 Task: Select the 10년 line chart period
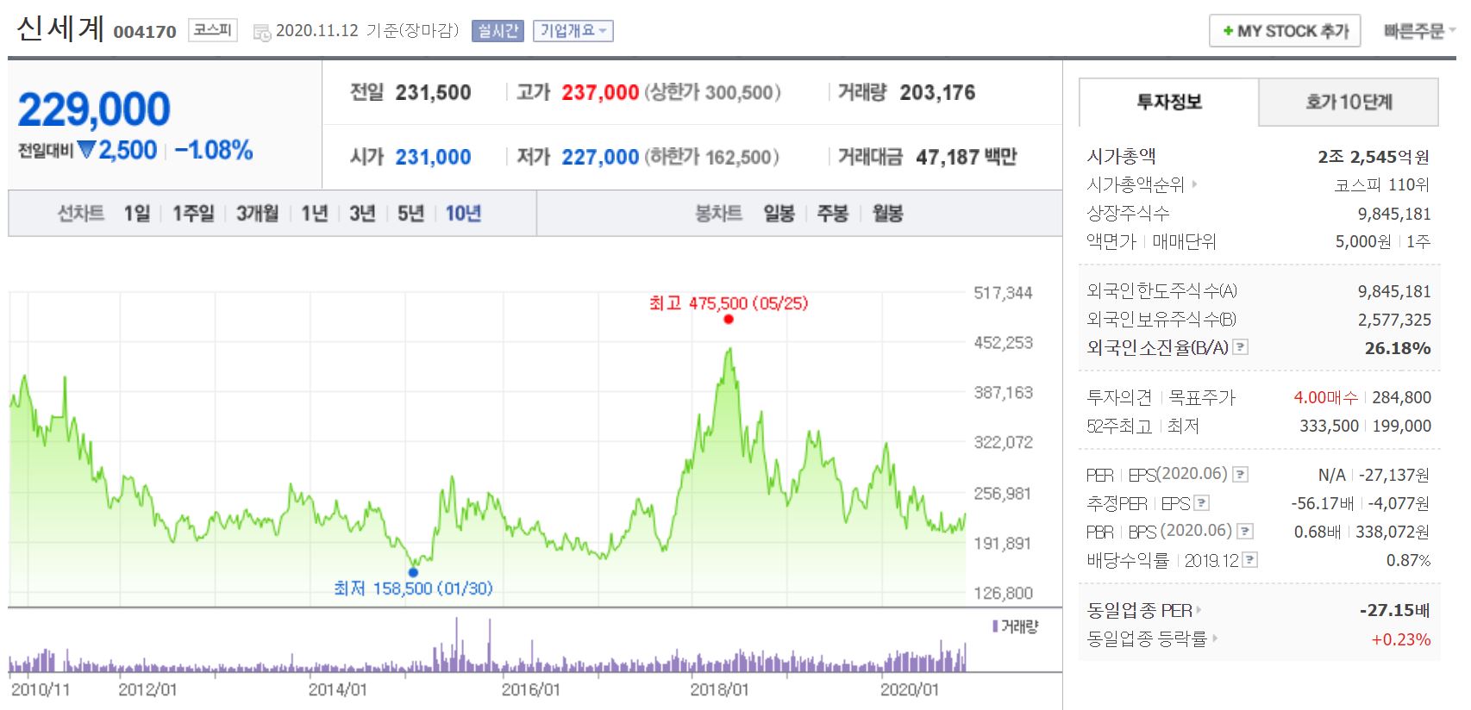464,214
